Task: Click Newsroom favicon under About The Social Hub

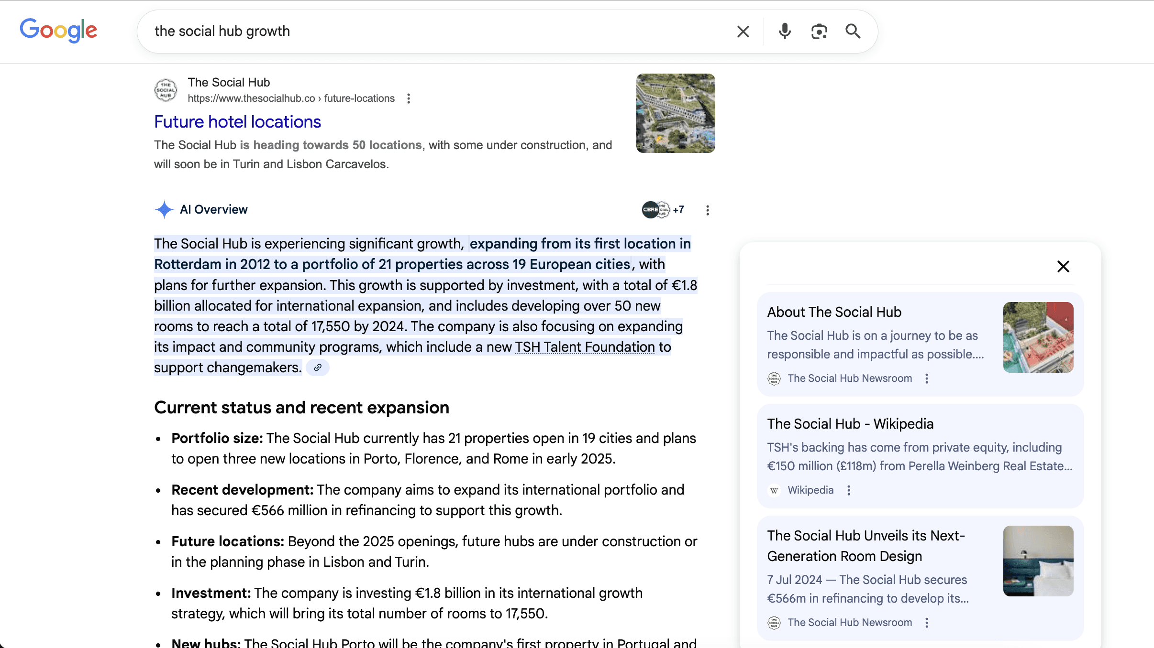Action: [x=774, y=378]
